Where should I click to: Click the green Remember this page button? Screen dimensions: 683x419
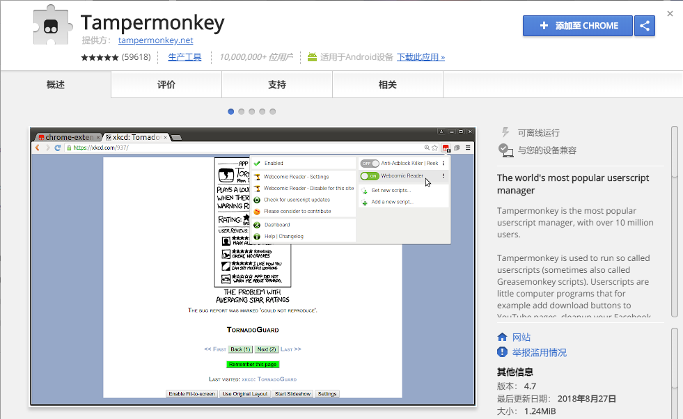pos(253,364)
